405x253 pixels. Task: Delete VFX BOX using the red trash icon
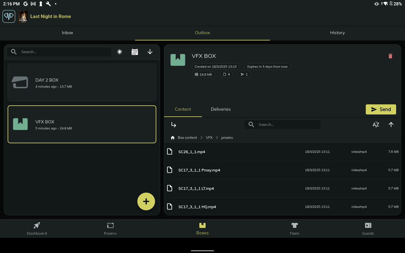pos(390,56)
